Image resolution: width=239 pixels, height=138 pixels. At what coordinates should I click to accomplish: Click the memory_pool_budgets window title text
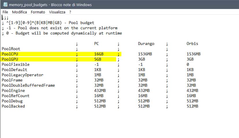pyautogui.click(x=47, y=4)
